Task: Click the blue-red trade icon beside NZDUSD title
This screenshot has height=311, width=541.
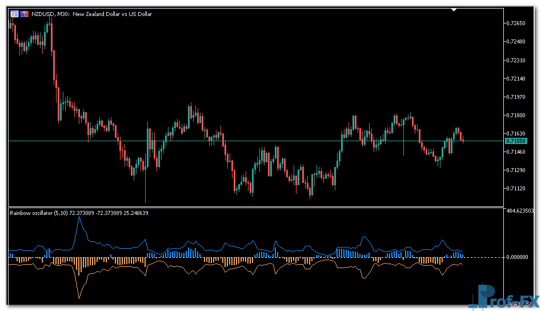Action: [x=24, y=14]
